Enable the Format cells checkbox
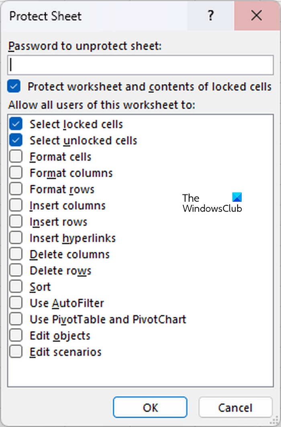The image size is (281, 427). click(16, 157)
